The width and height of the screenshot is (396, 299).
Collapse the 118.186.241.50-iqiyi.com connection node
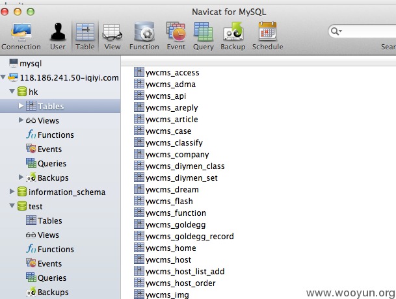pyautogui.click(x=3, y=77)
